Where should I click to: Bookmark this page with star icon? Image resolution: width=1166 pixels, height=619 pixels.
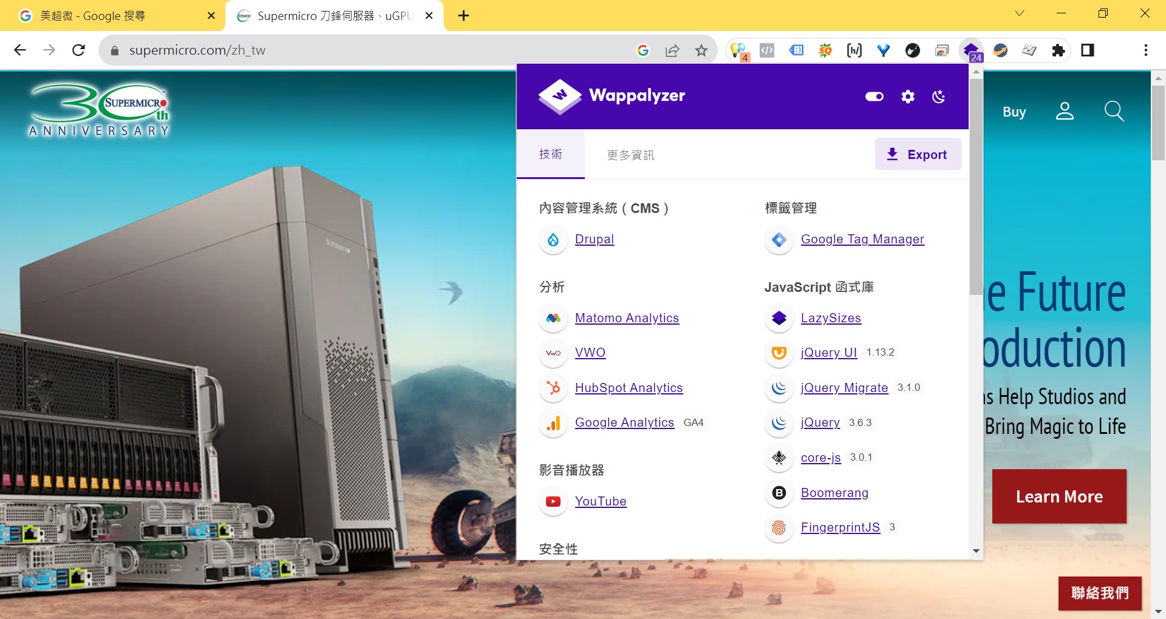tap(701, 50)
